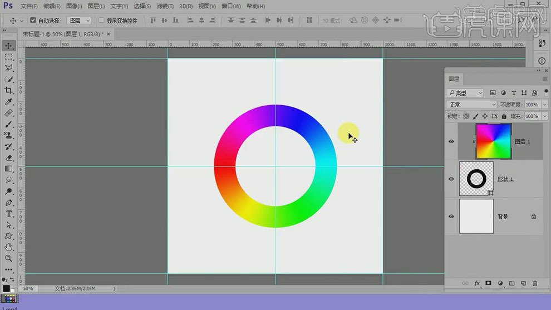Click the delete layer trash icon

(535, 283)
